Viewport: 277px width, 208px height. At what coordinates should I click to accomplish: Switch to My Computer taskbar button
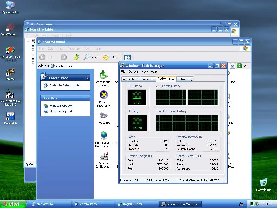pos(50,204)
